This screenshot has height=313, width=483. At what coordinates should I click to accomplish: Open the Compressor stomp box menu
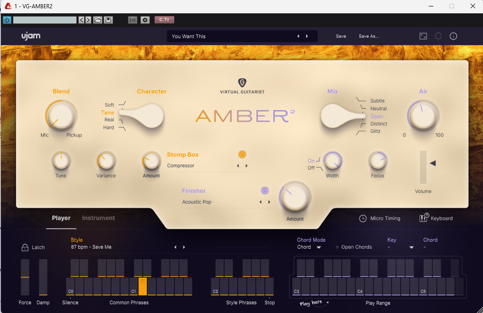(181, 165)
